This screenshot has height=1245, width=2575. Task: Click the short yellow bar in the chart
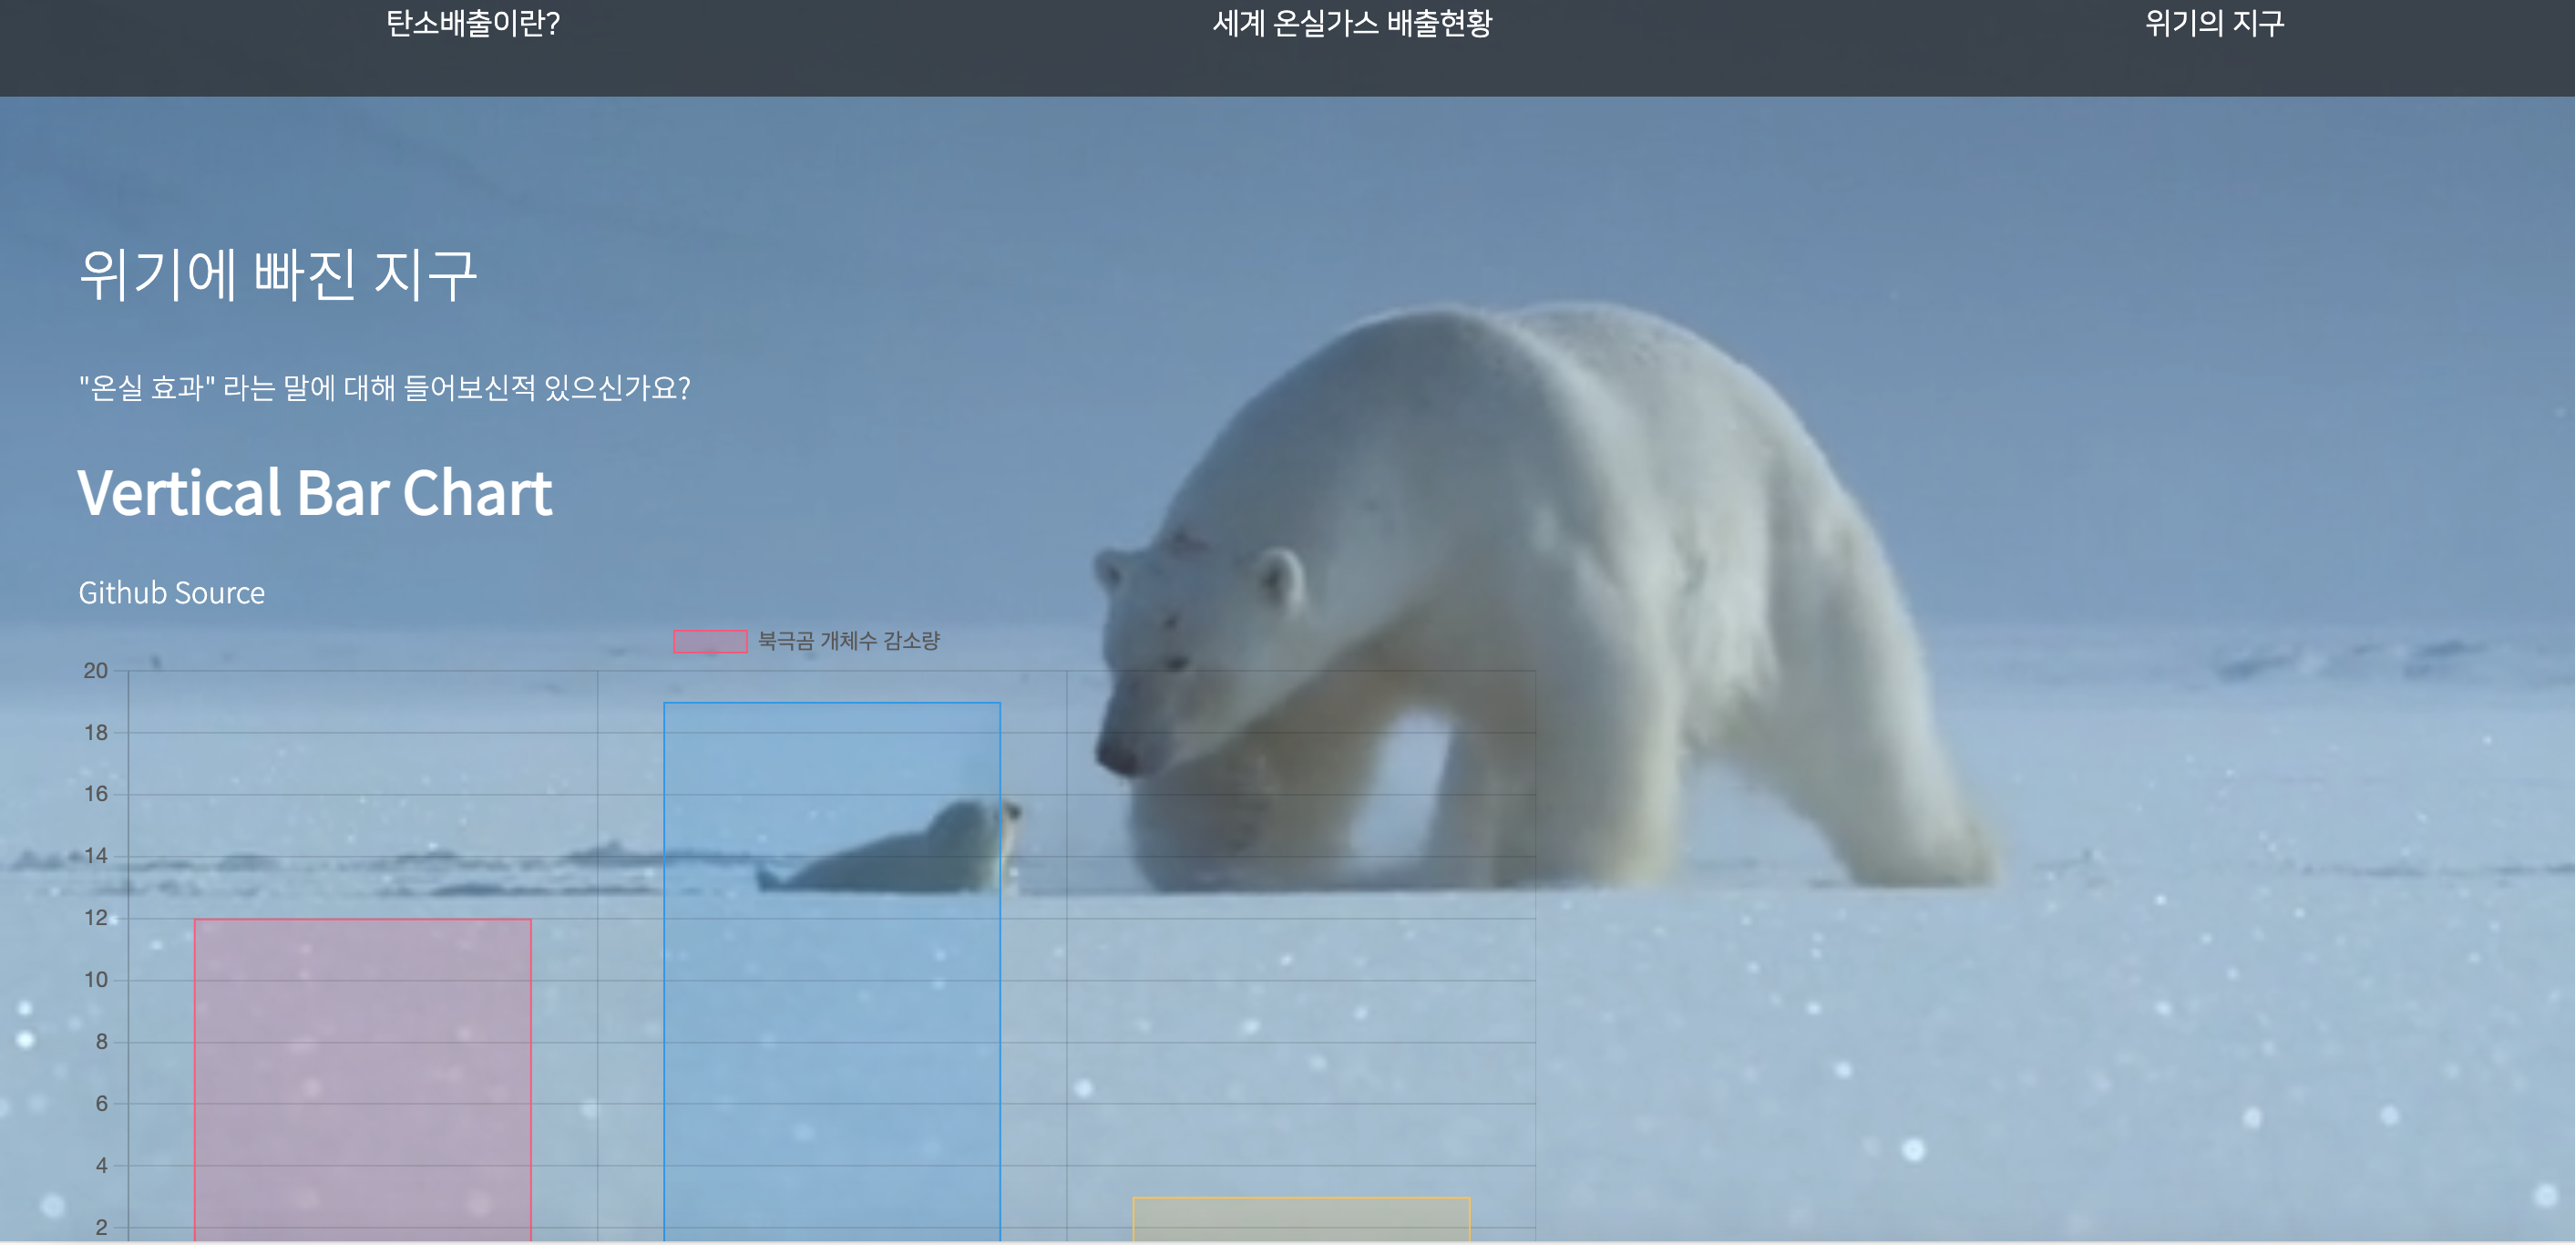click(x=1300, y=1219)
